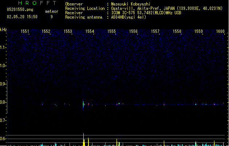Click the 1555 time marker

[111, 31]
